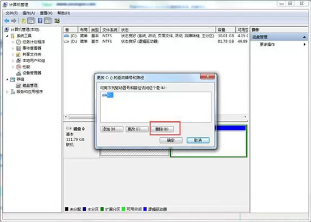Image resolution: width=311 pixels, height=222 pixels.
Task: Expand the 服务和应用程序 tree node
Action: [x=7, y=92]
